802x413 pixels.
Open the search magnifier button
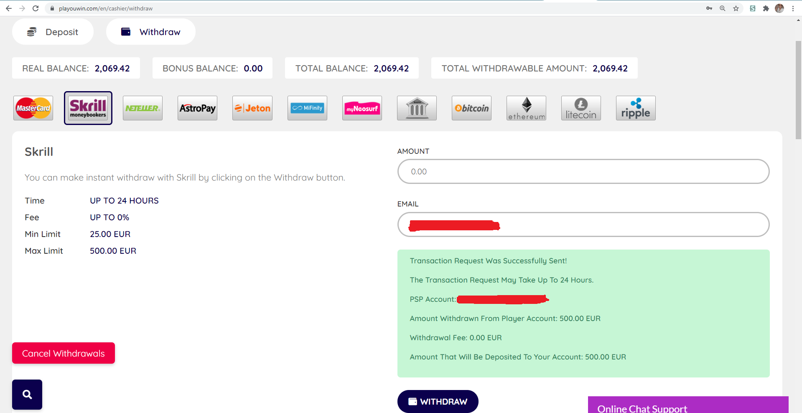[27, 395]
